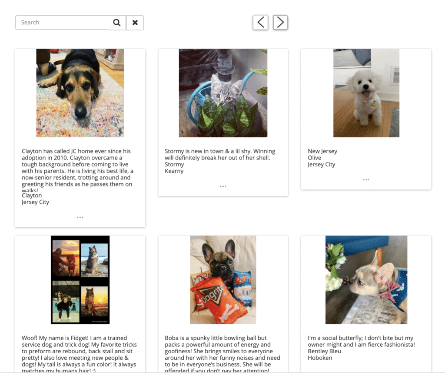Open Clayton the dog's photo
The height and width of the screenshot is (375, 445).
80,93
